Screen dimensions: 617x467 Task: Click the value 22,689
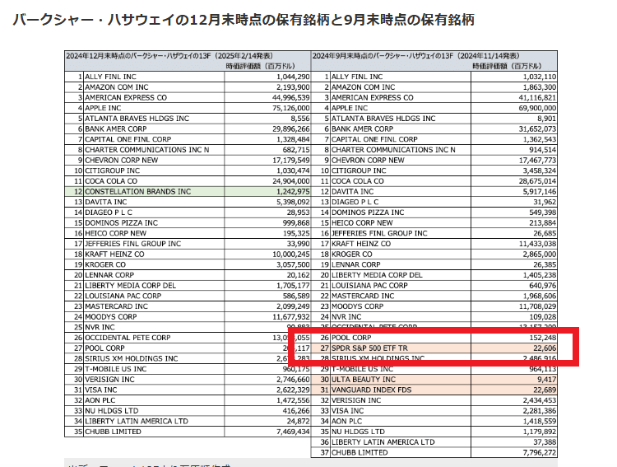[x=545, y=390]
